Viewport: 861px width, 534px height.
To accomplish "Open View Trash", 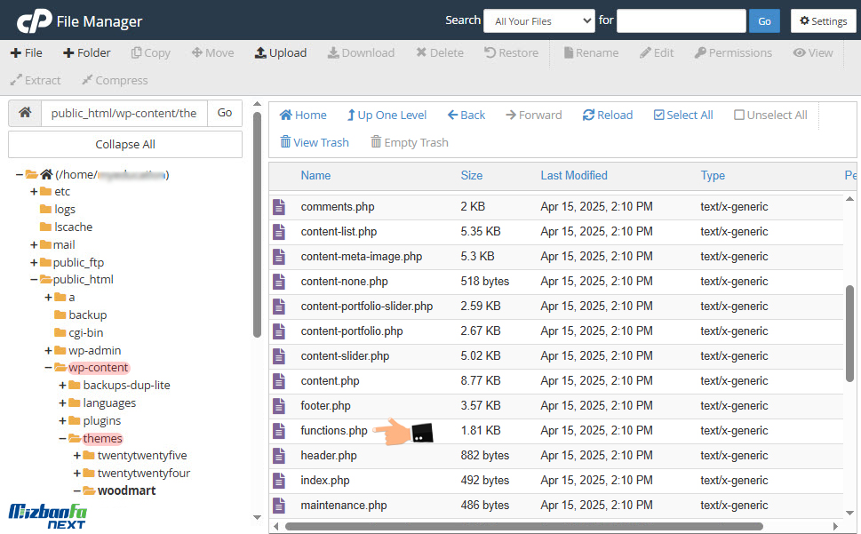I will pyautogui.click(x=315, y=142).
